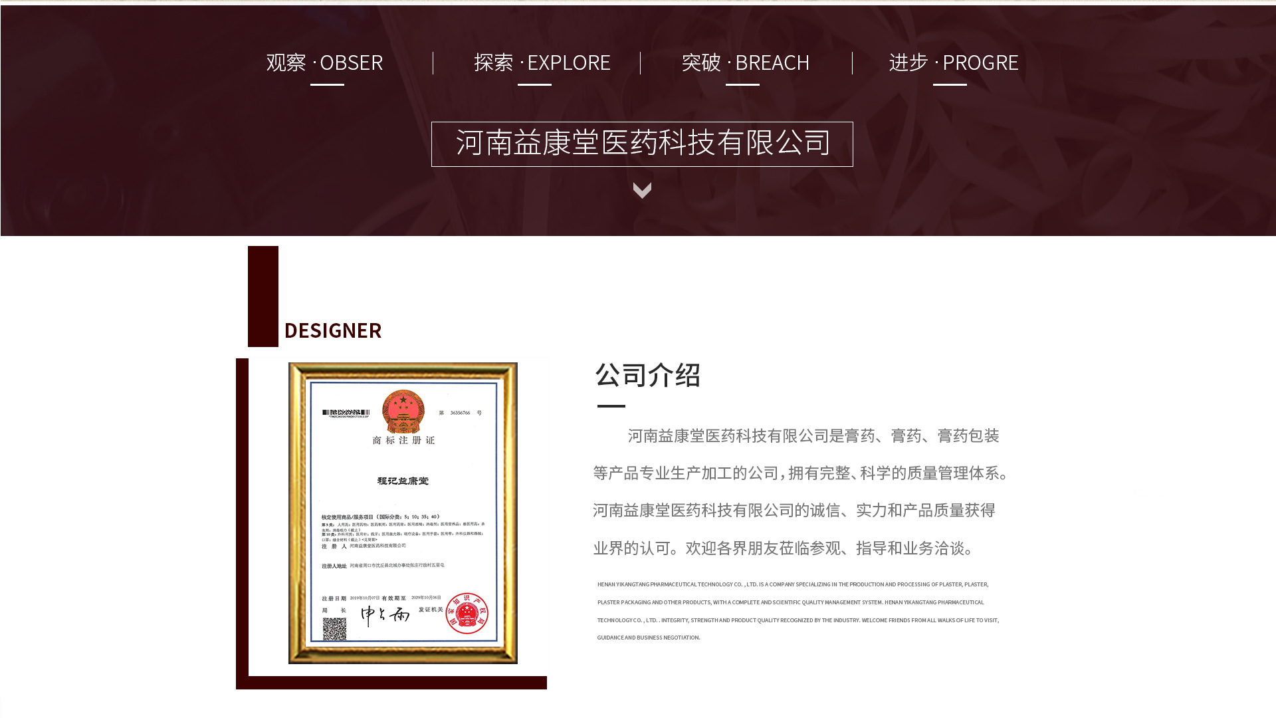Image resolution: width=1276 pixels, height=718 pixels.
Task: Click the 商标注册证 title on the certificate
Action: tap(403, 440)
